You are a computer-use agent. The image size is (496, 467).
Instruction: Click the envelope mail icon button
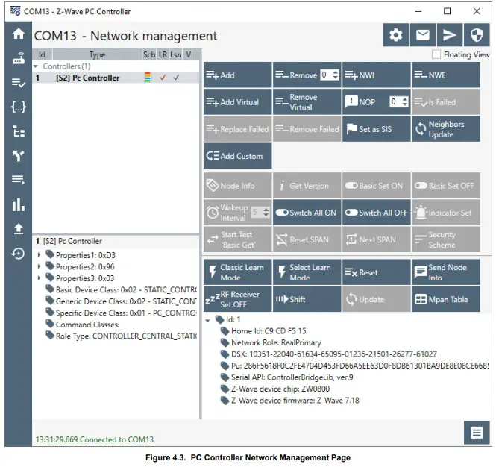423,35
